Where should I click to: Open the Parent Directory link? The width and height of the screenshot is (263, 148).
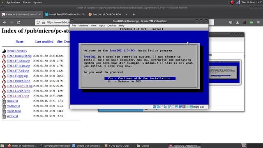pos(17,51)
